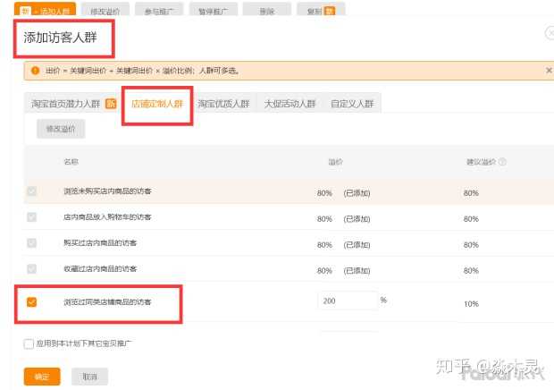The width and height of the screenshot is (554, 390).
Task: Confirm with the orange 确定 button
Action: (42, 377)
